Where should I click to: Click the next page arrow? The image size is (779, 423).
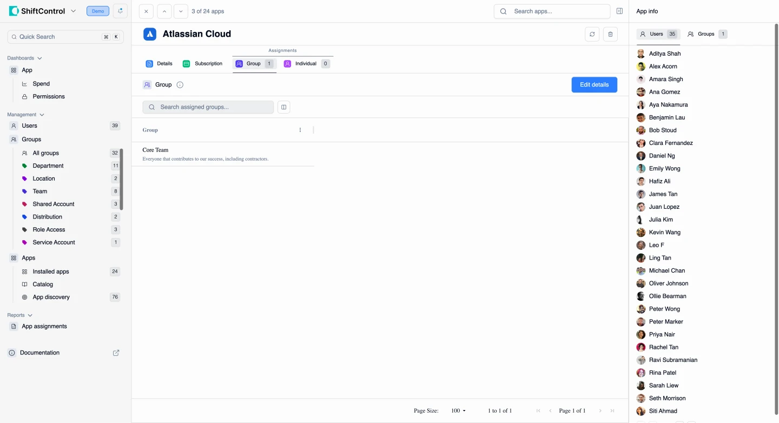click(600, 411)
